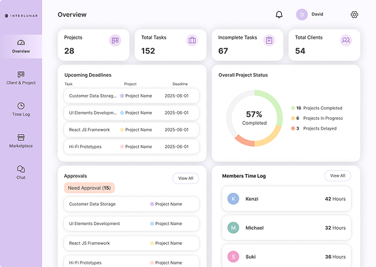Click the Interlunar logo
Image resolution: width=376 pixels, height=267 pixels.
point(22,16)
